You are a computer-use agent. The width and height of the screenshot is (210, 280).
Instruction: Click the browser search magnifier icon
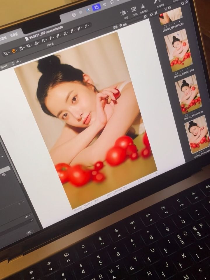pos(183,3)
